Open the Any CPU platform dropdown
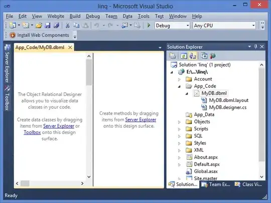 pyautogui.click(x=224, y=25)
